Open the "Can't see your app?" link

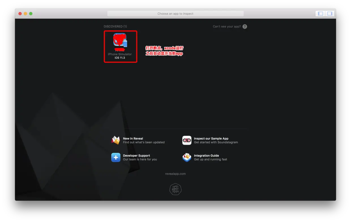point(227,27)
